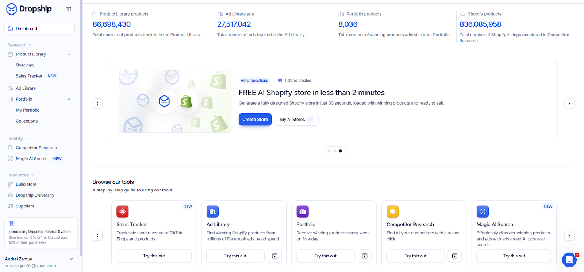
Task: Go to previous banner slide
Action: click(97, 104)
